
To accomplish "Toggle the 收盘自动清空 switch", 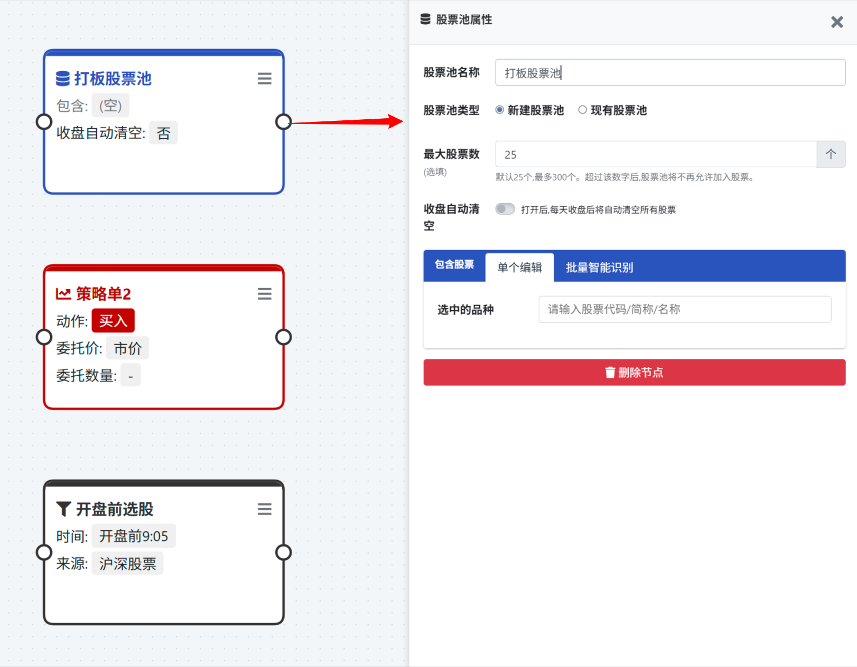I will point(505,209).
